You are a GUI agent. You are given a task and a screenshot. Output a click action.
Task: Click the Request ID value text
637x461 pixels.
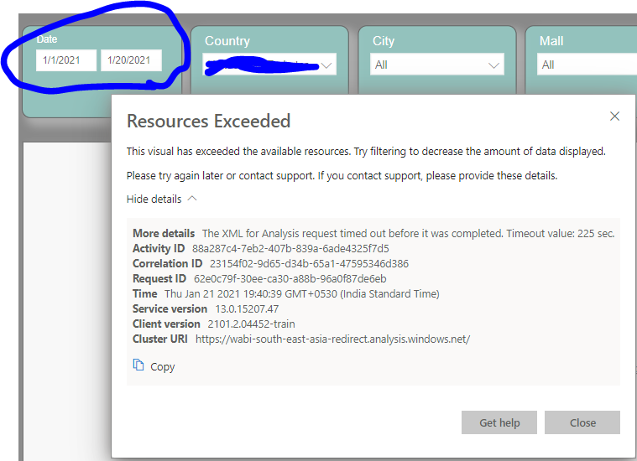point(290,279)
